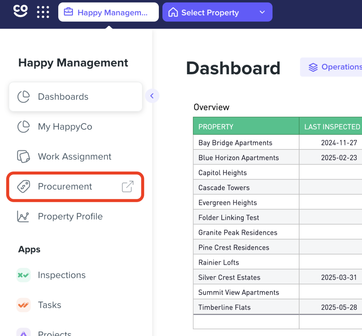The image size is (362, 336).
Task: Open the app launcher grid icon
Action: (x=43, y=12)
